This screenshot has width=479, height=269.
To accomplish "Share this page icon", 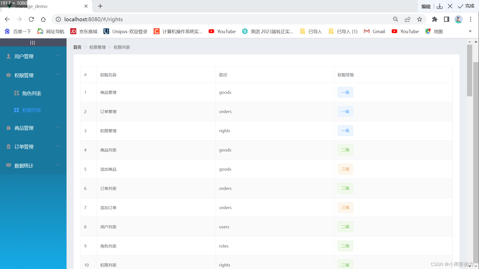I will (407, 19).
